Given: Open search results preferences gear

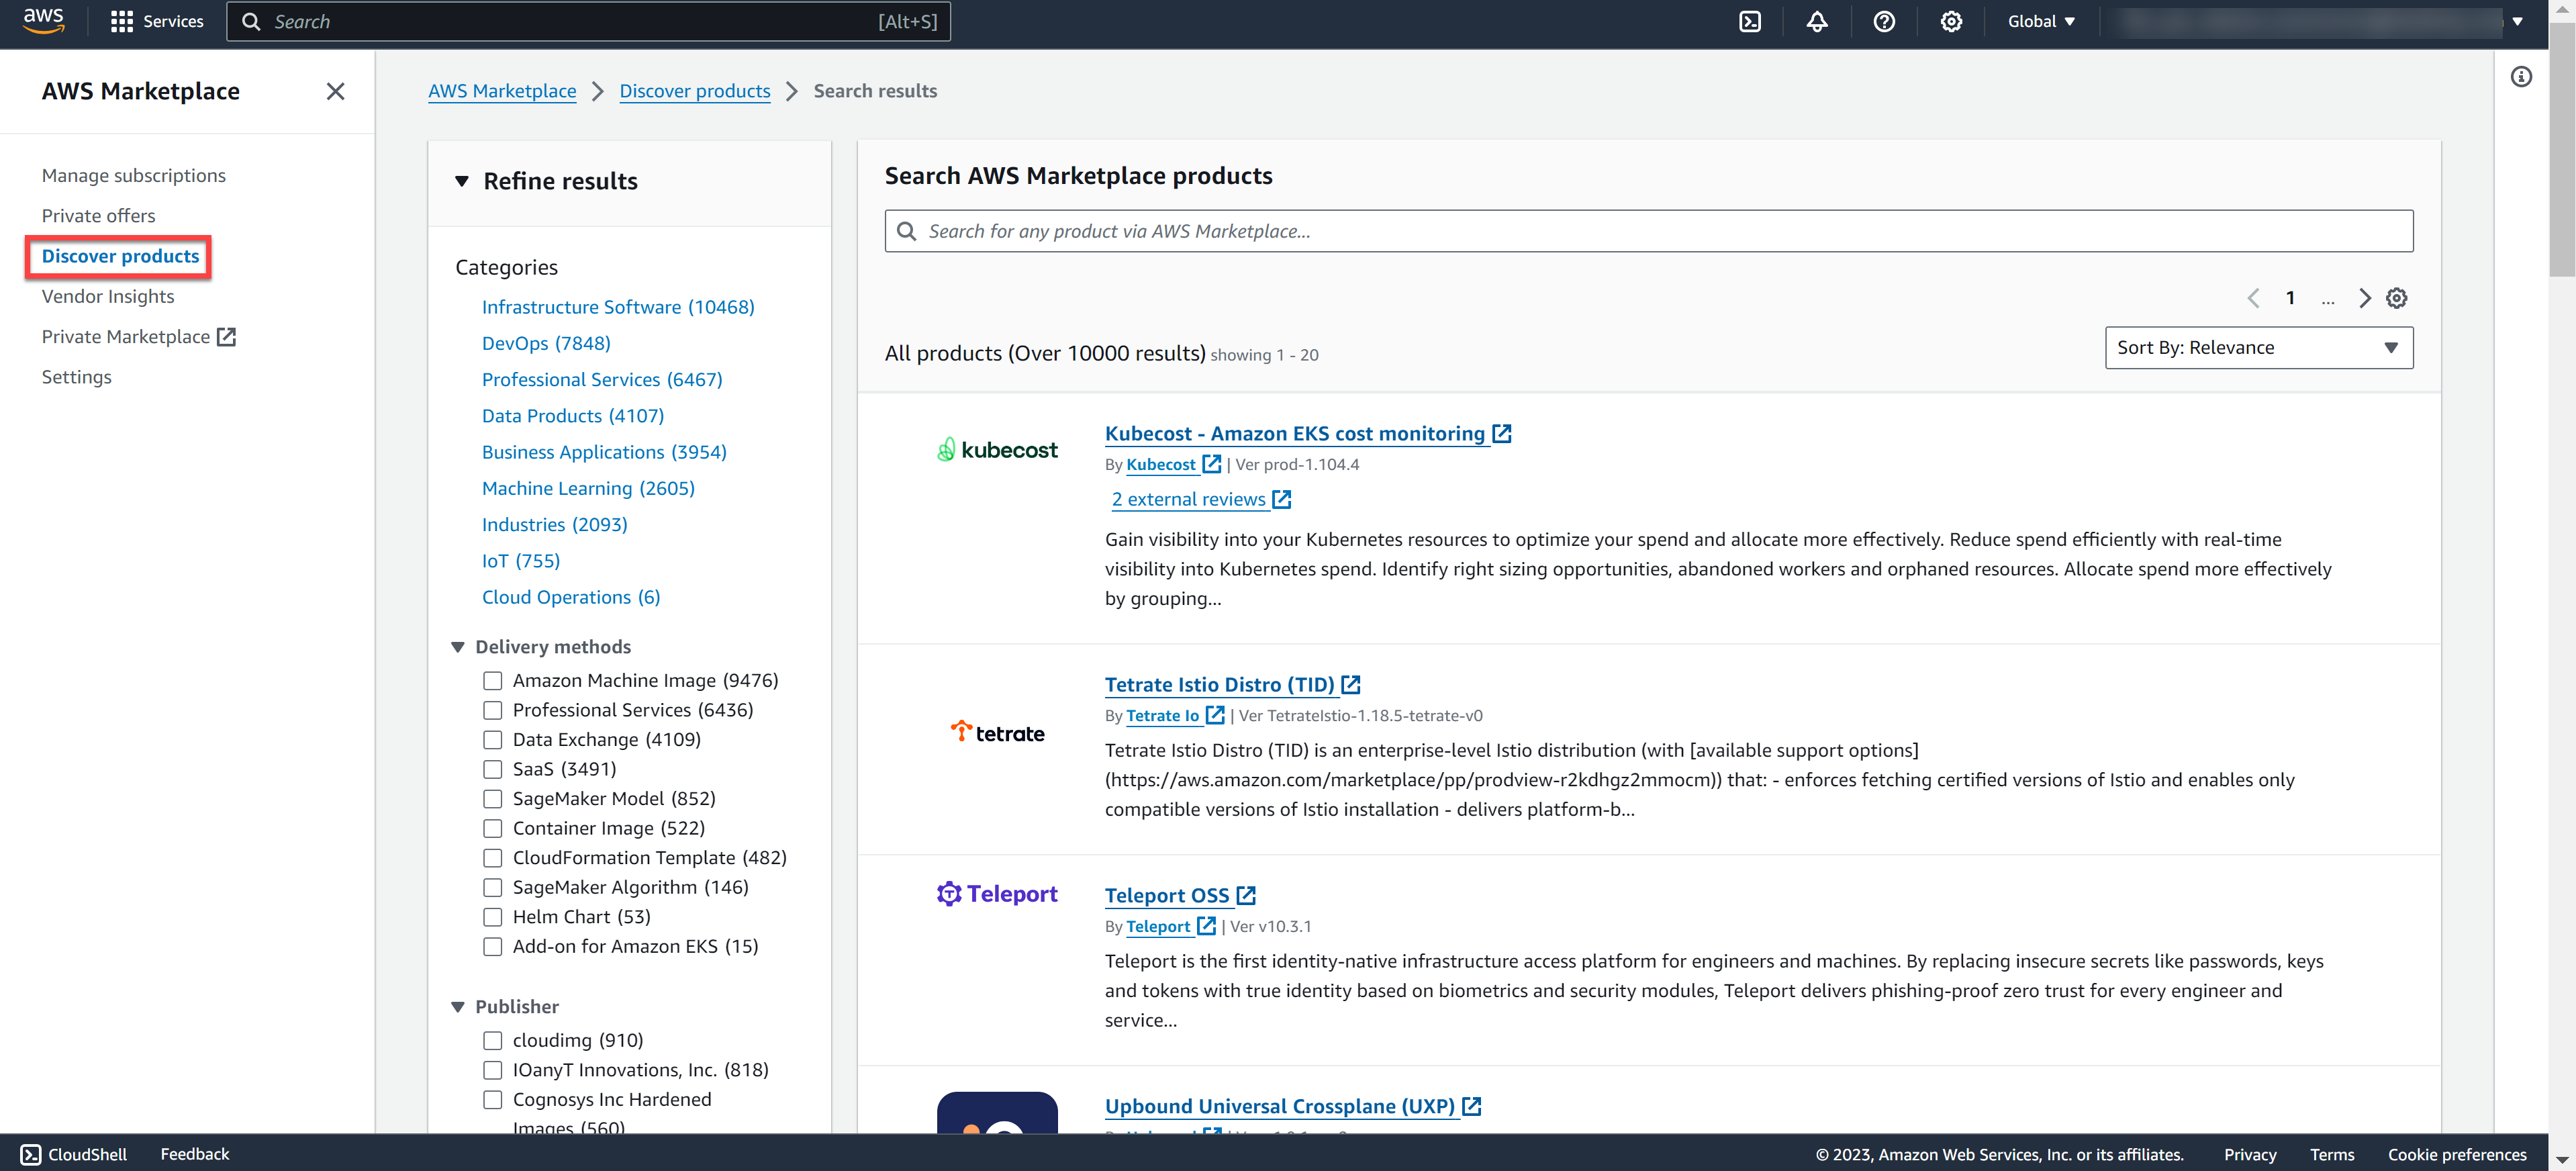Looking at the screenshot, I should pos(2397,297).
